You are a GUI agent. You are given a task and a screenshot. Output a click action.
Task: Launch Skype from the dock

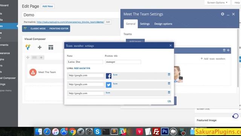click(x=97, y=132)
